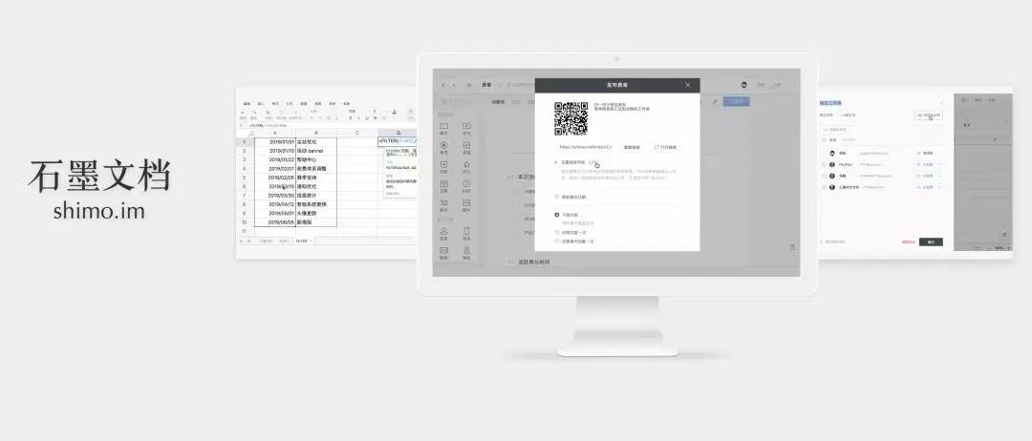Click the checkbox field icon in form sidebar
Viewport: 1032px width, 441px height.
(466, 145)
